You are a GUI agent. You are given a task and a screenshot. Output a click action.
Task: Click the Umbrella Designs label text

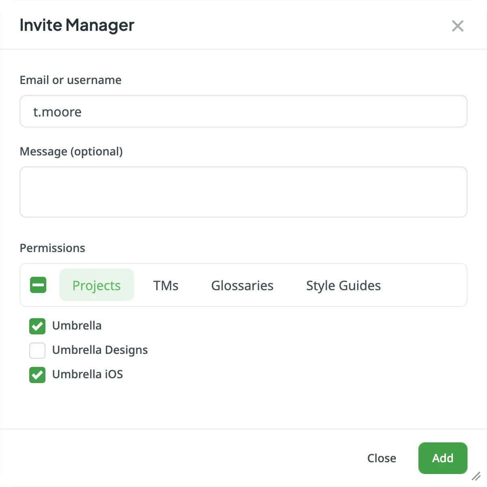(99, 350)
